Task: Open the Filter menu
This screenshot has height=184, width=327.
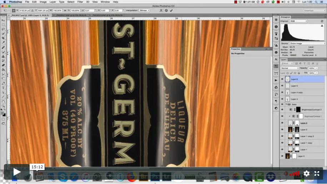Action: 80,2
